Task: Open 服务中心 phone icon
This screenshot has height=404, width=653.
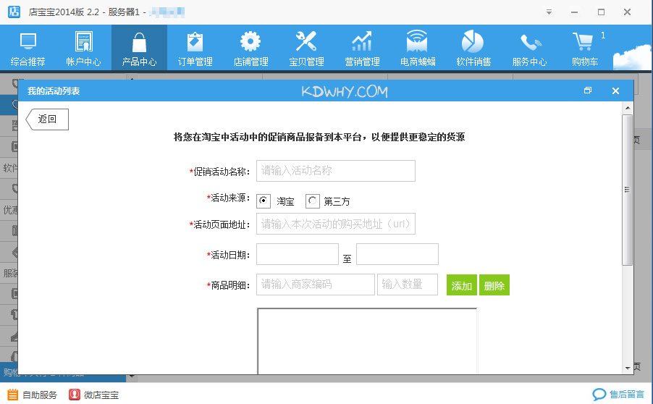Action: click(x=529, y=48)
